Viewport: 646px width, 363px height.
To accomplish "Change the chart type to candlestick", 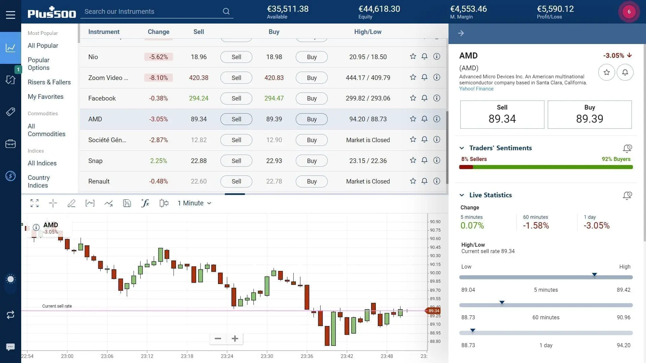I will pos(164,203).
